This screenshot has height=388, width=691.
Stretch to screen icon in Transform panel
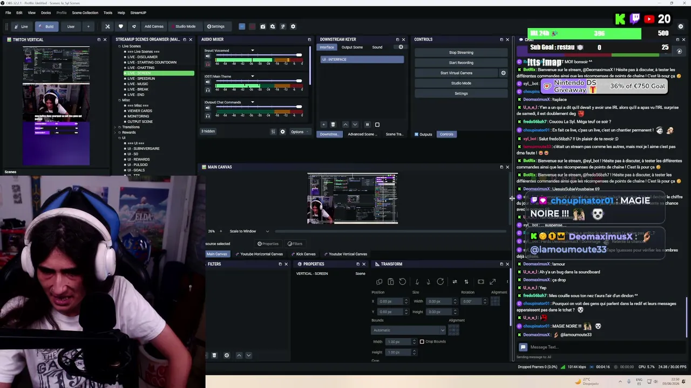pyautogui.click(x=493, y=282)
